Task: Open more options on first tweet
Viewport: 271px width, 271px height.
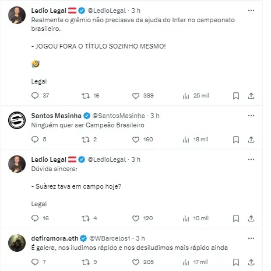Action: click(x=251, y=11)
